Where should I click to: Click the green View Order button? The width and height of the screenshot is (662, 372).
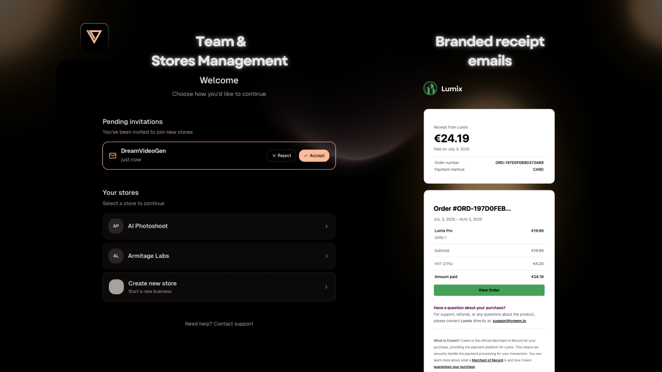489,290
